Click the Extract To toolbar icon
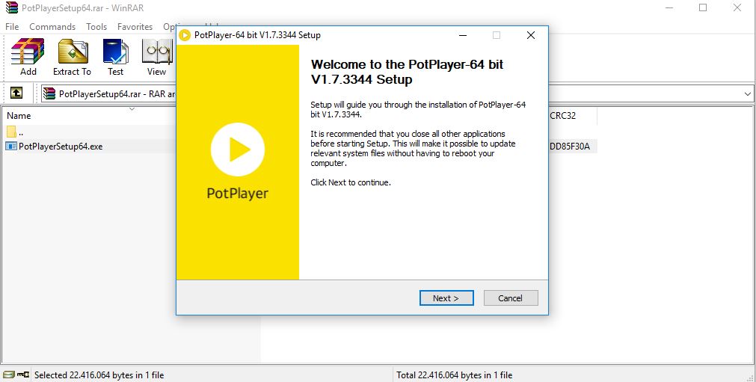This screenshot has width=756, height=382. tap(73, 57)
